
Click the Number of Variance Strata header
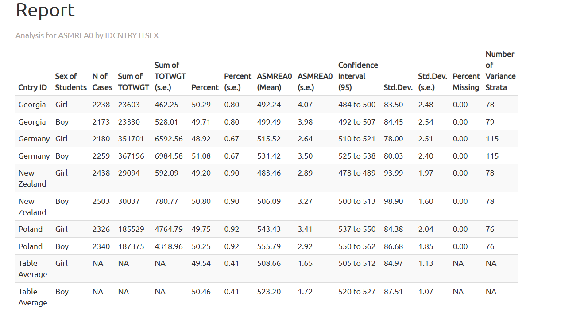500,71
